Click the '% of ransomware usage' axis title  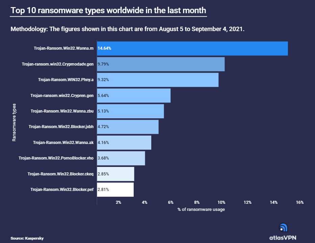tap(201, 210)
